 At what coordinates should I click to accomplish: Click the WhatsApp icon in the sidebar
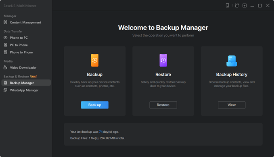pyautogui.click(x=6, y=90)
